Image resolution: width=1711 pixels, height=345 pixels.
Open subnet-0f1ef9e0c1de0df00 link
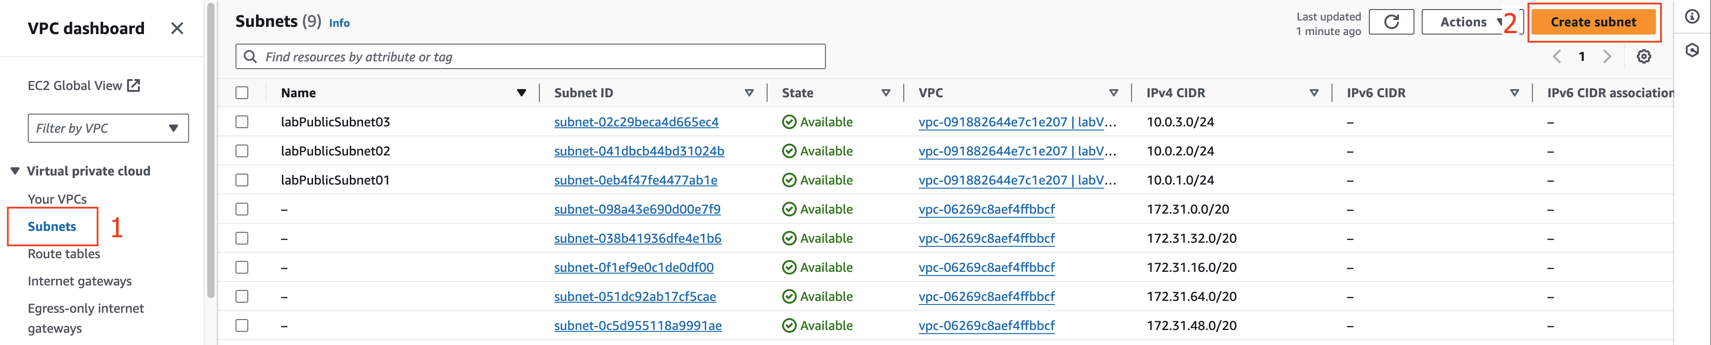point(634,268)
